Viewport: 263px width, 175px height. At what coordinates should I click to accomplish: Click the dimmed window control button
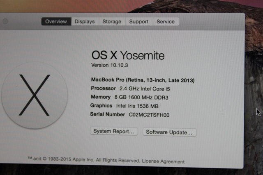[5, 21]
